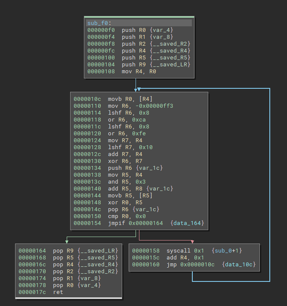287x306 pixels.
Task: Select push R1 line at 000000f4
Action: [x=130, y=37]
